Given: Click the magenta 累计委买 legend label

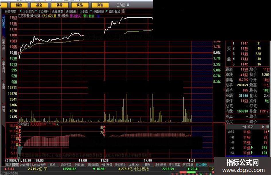Looking at the screenshot, I should point(75,16).
